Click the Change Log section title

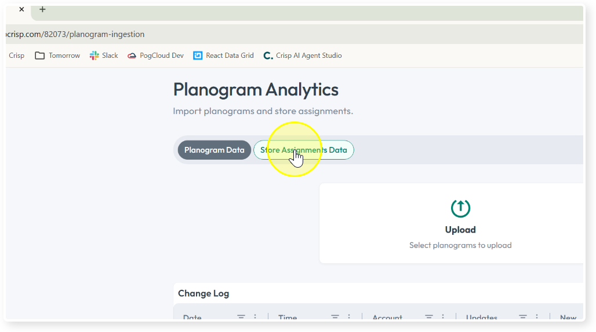203,293
